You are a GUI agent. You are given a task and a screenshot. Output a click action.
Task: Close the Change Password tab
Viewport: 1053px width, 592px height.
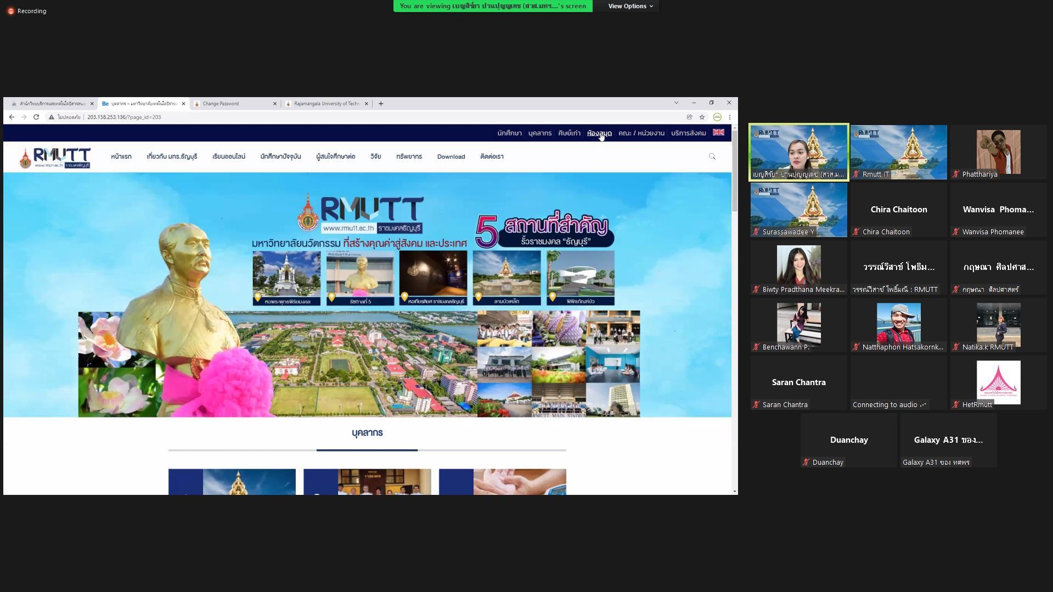pos(275,103)
